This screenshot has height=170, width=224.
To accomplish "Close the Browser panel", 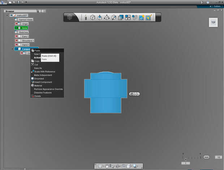I will click(x=45, y=11).
